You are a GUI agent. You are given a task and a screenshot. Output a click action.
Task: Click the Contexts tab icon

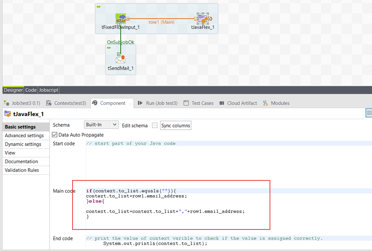49,103
